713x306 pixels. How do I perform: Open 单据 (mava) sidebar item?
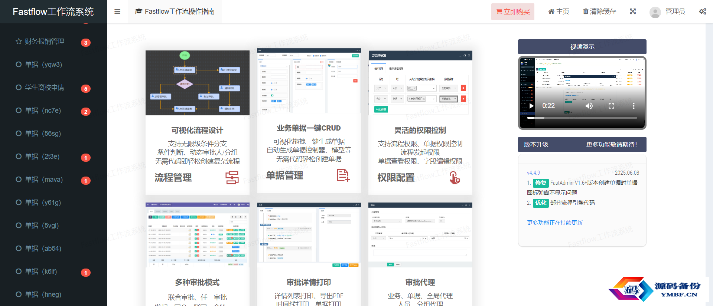53,180
